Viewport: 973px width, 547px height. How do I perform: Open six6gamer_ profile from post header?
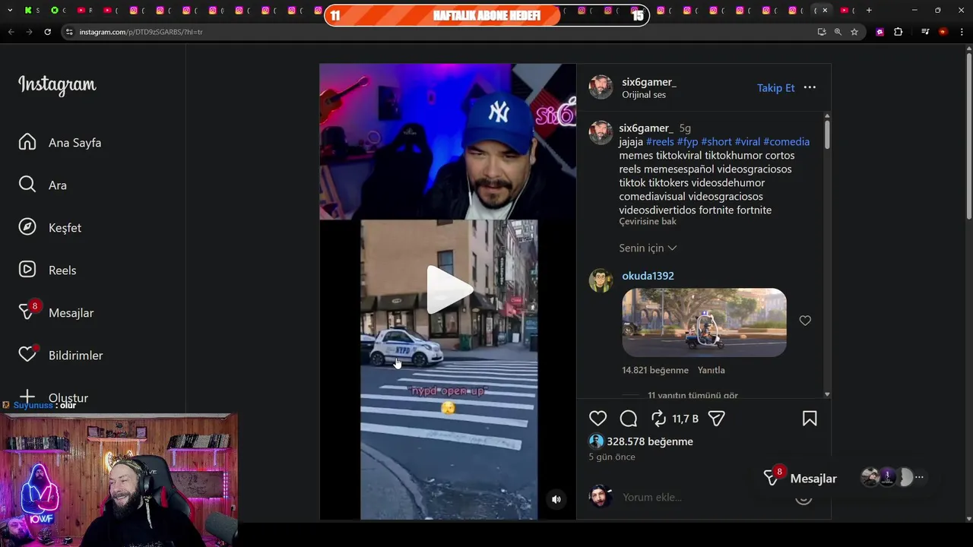point(649,81)
